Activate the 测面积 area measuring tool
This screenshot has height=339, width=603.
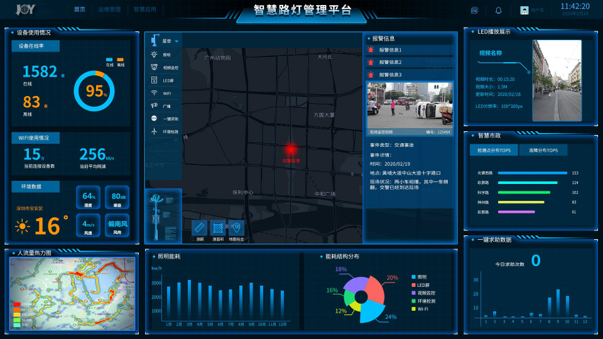[x=217, y=229]
